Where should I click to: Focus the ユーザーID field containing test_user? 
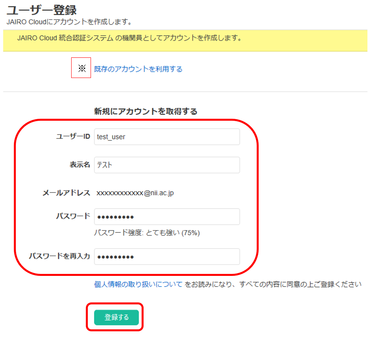click(x=167, y=137)
